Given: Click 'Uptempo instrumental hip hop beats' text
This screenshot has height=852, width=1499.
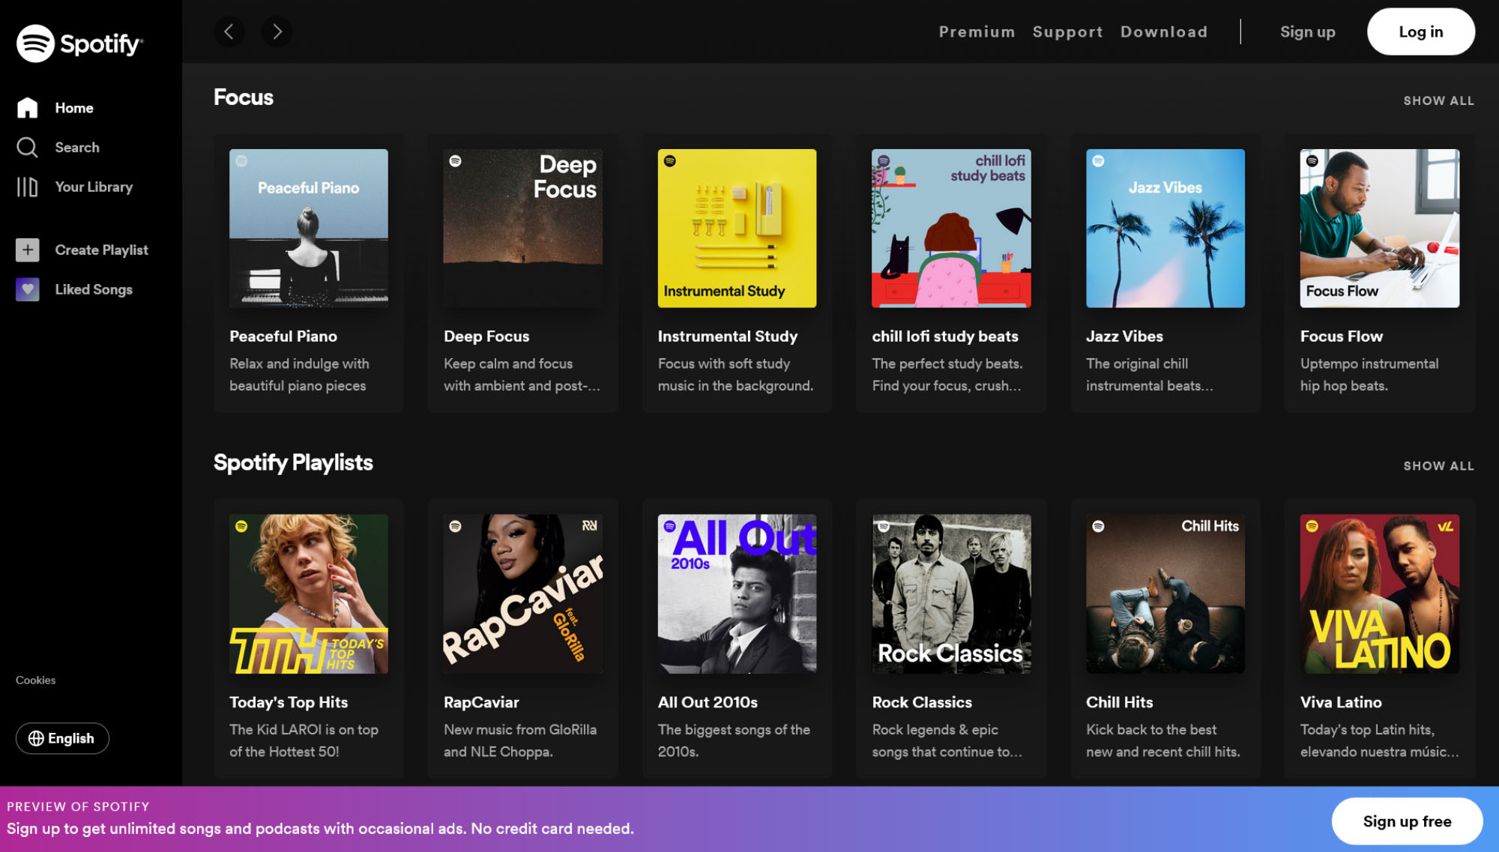Looking at the screenshot, I should (x=1369, y=375).
